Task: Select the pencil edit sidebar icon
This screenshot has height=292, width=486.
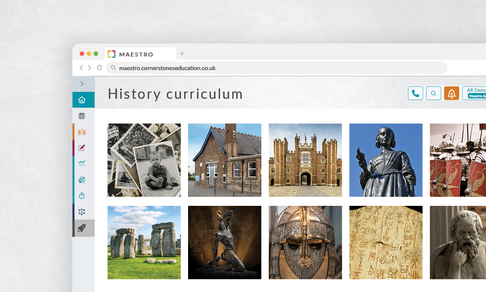Action: coord(82,148)
